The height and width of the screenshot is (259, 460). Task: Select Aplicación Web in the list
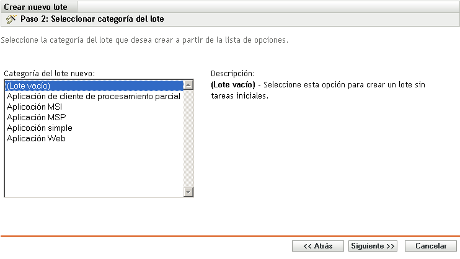[36, 138]
